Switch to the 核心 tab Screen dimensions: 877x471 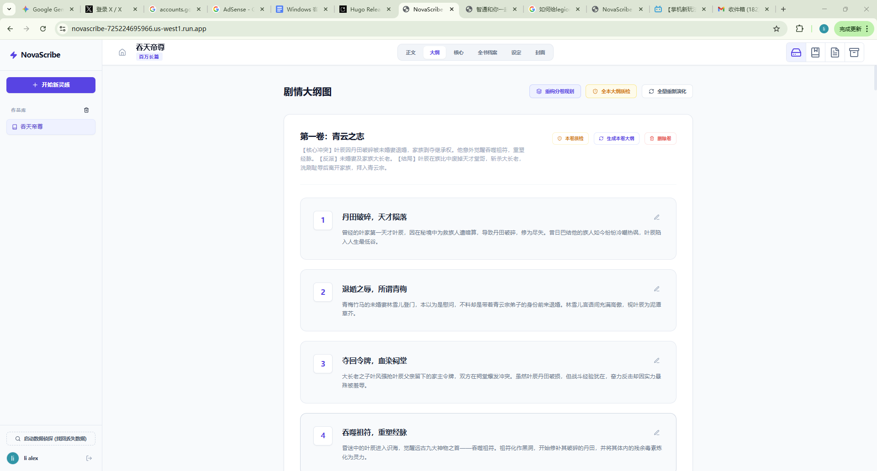tap(459, 52)
